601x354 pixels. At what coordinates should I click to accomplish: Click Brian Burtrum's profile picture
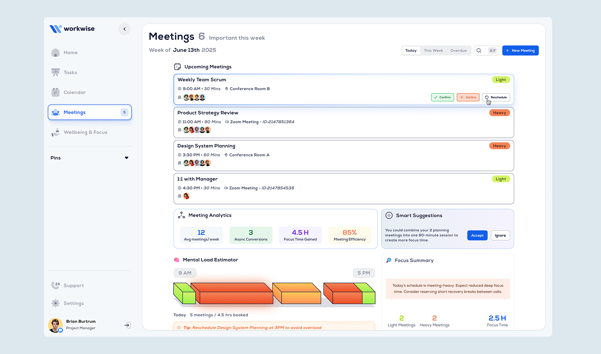tap(55, 325)
